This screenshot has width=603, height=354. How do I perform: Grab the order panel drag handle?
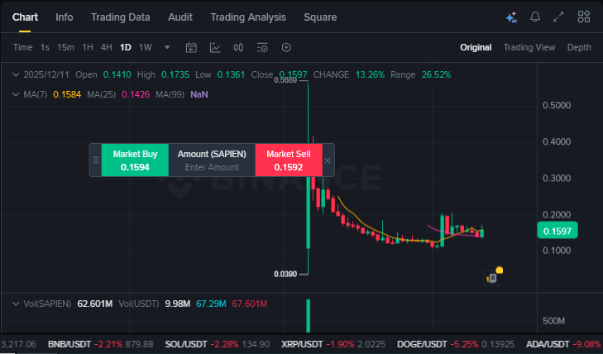[x=96, y=160]
